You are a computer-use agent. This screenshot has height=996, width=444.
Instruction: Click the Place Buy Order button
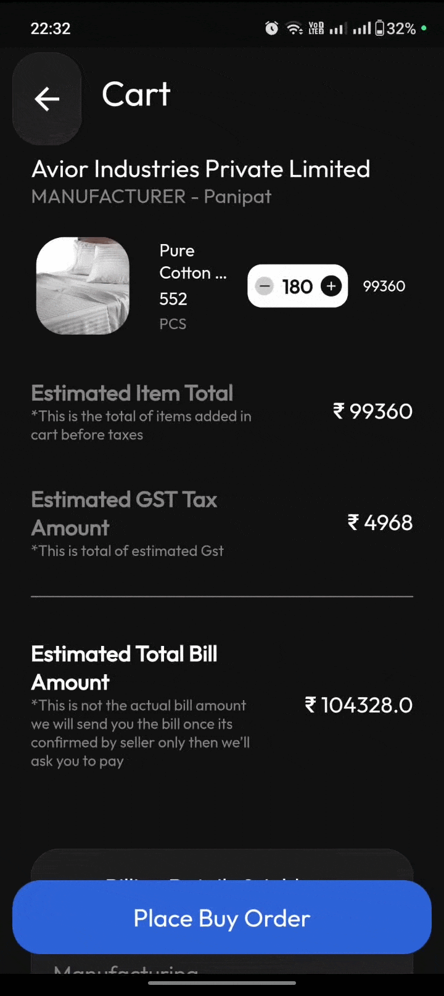[x=222, y=918]
